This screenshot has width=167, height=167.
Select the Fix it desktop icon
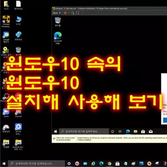pyautogui.click(x=6, y=6)
